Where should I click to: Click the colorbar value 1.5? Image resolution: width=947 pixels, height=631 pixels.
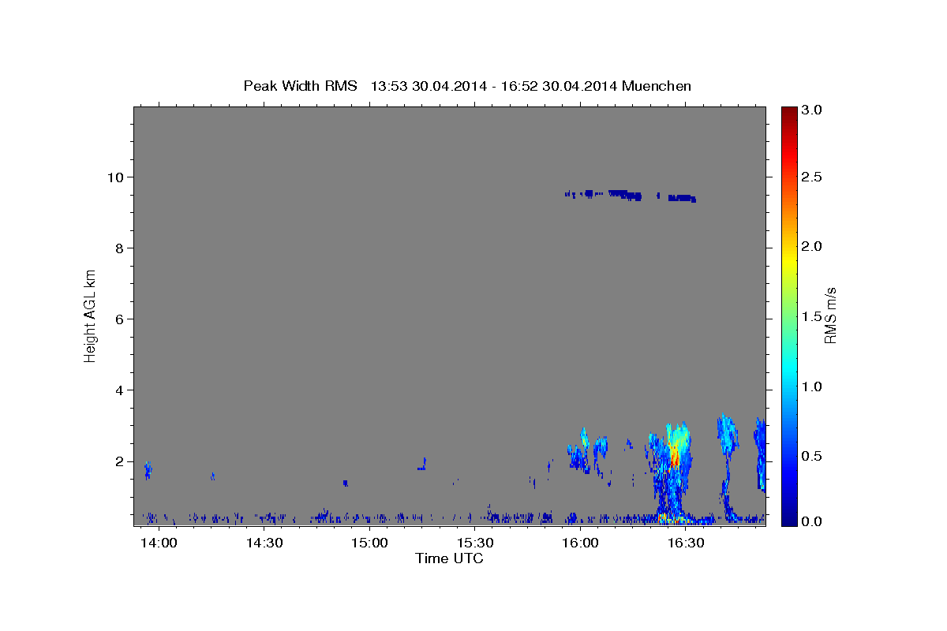click(x=812, y=316)
